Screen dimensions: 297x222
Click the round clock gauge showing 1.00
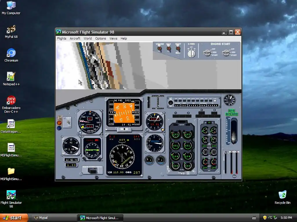pyautogui.click(x=71, y=146)
